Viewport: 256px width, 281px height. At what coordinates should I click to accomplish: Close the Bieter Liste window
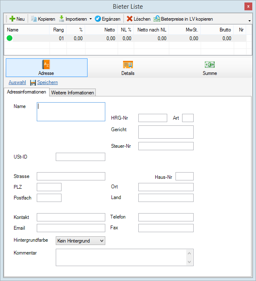tap(248, 7)
